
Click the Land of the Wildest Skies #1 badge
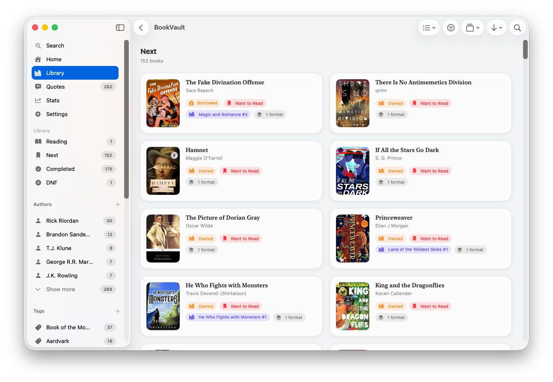413,250
